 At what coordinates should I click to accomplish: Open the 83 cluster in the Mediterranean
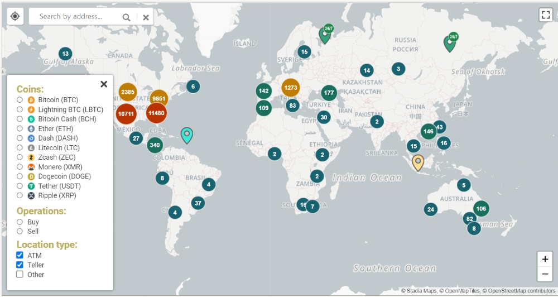[x=292, y=106]
